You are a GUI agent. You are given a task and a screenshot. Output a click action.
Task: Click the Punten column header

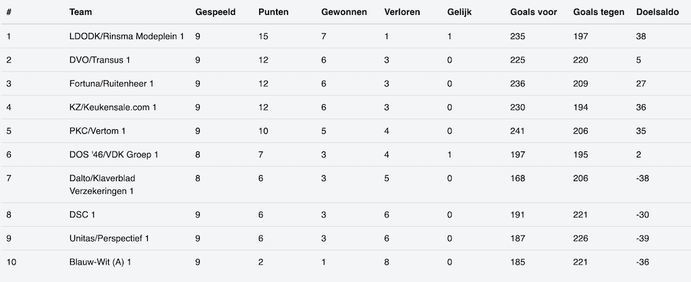click(x=274, y=13)
